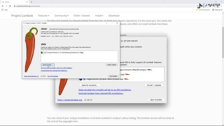Click 'Install / Update' in the web page installer image
Viewport: 224px width, 126px height.
coord(154,85)
